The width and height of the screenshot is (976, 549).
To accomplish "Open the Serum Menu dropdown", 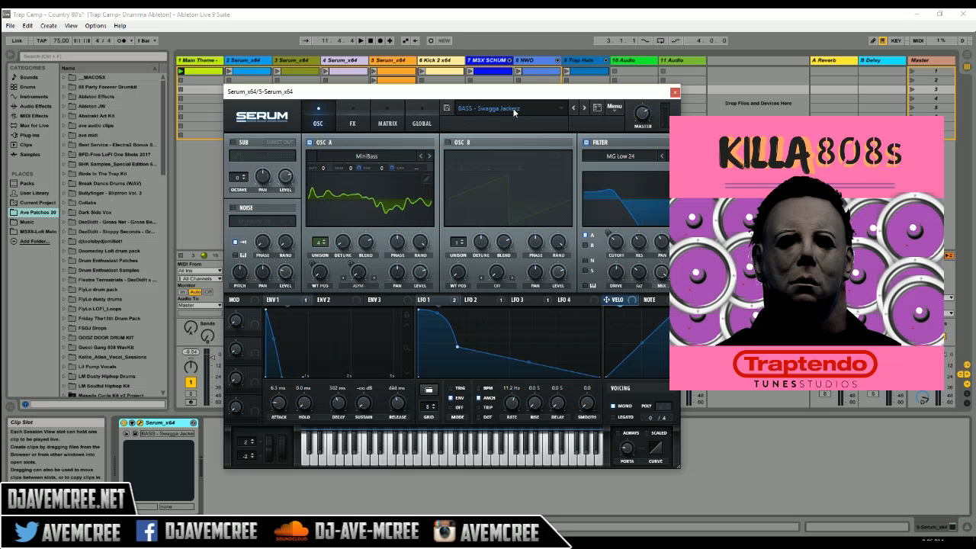I will [x=615, y=108].
